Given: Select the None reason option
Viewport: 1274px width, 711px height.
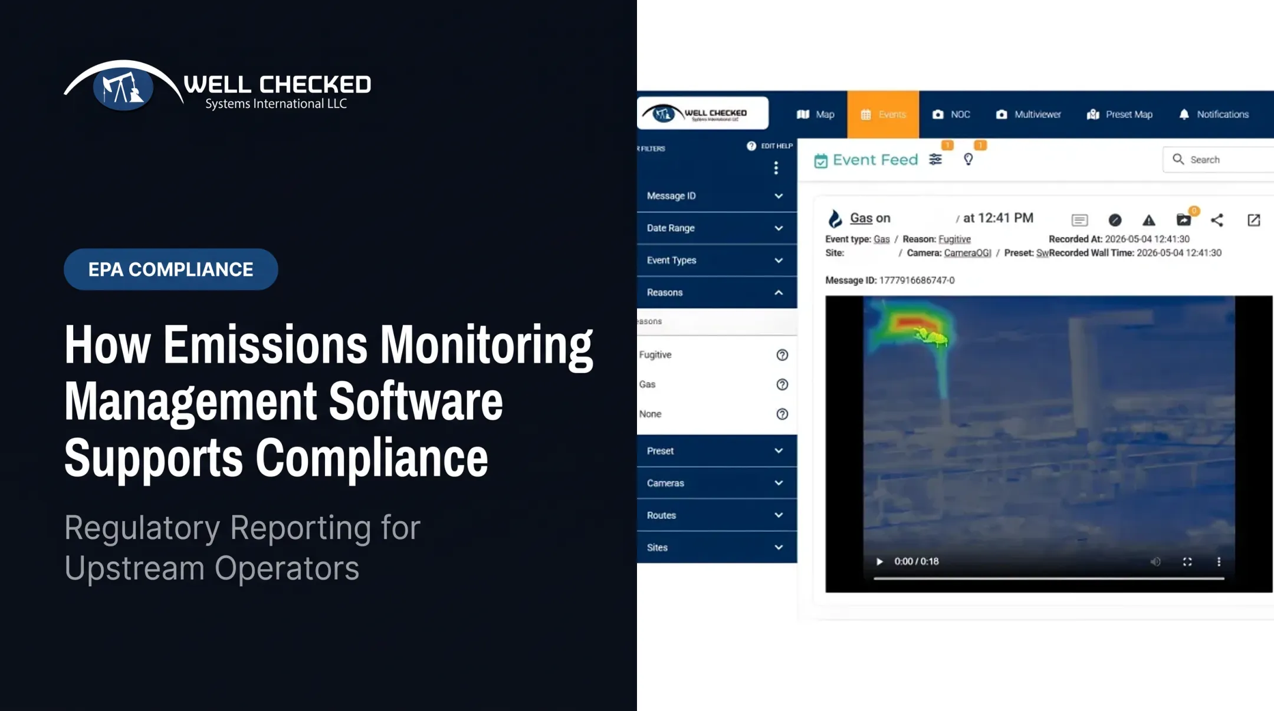Looking at the screenshot, I should [x=650, y=414].
